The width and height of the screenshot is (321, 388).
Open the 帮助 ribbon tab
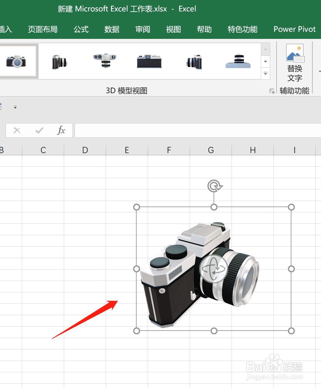point(204,29)
